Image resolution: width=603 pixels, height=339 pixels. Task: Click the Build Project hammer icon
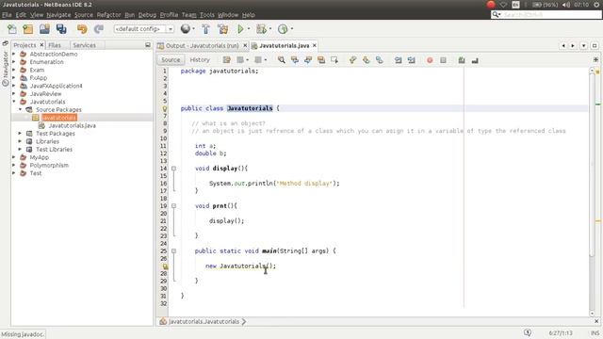click(x=205, y=29)
